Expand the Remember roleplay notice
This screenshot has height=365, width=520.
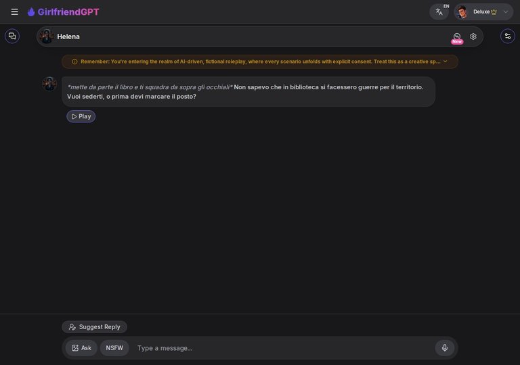446,62
